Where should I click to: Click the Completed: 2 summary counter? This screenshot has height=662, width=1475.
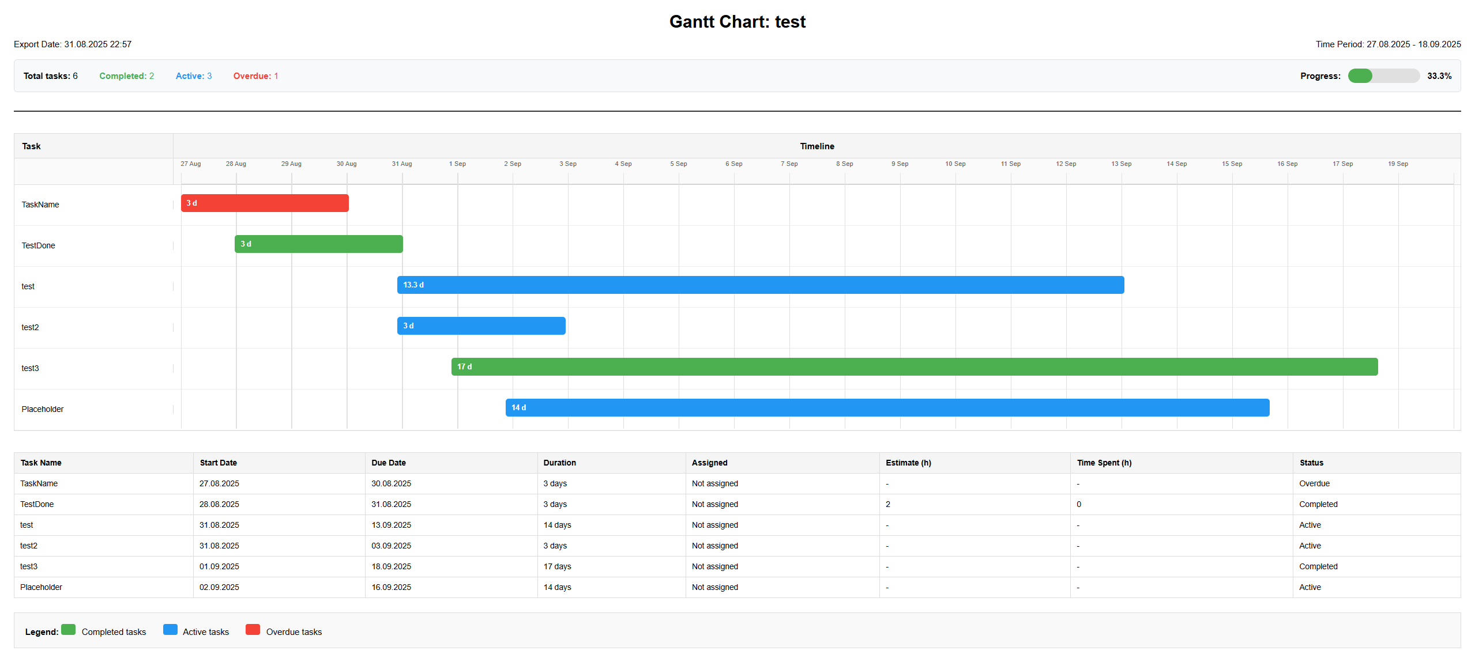[126, 76]
